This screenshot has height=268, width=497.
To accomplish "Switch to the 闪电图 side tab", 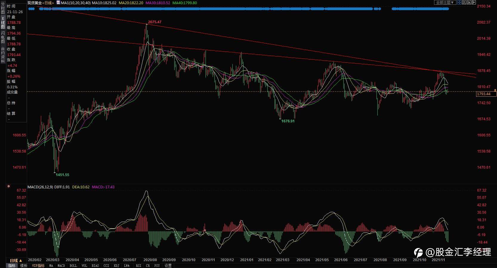I will pos(3,37).
